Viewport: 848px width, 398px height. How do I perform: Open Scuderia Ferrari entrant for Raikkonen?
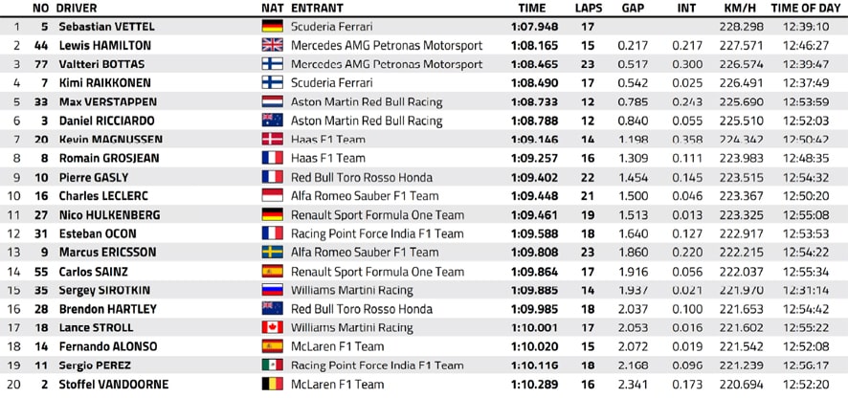point(331,82)
